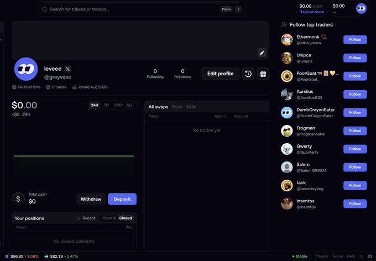This screenshot has width=376, height=261.
Task: Click the sort arrows next to Recent
Action: 79,218
